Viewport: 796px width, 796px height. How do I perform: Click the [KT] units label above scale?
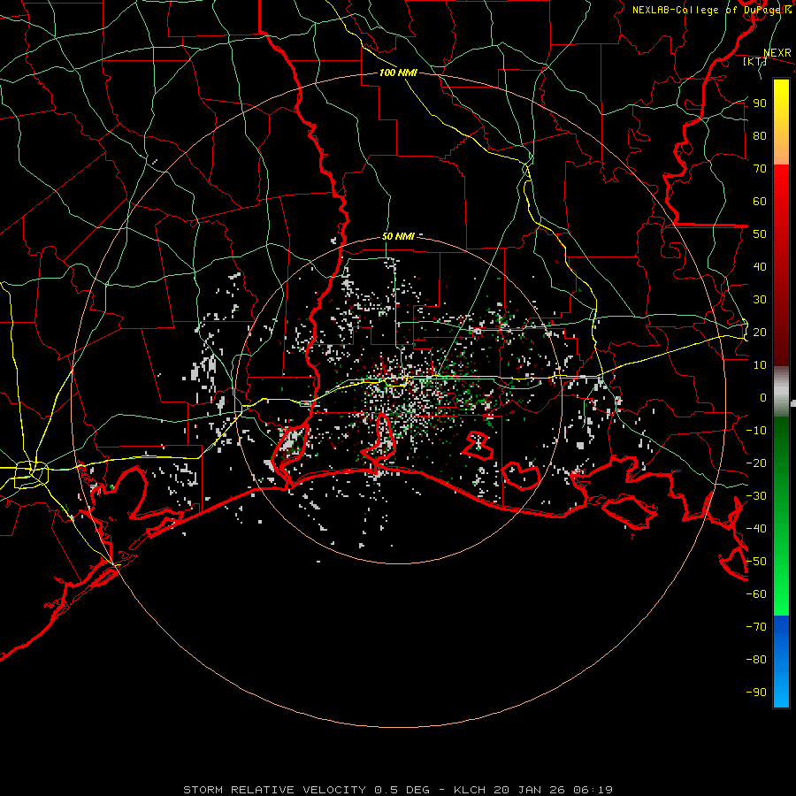pos(755,61)
